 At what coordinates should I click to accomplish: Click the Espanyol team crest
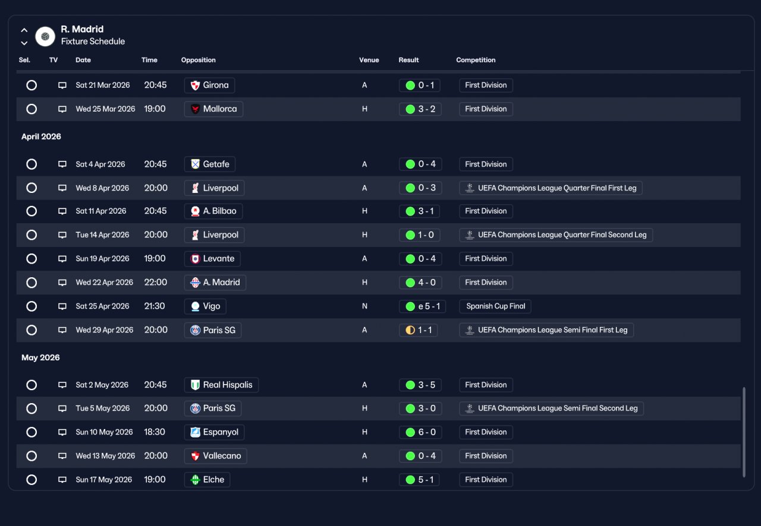[x=195, y=432]
